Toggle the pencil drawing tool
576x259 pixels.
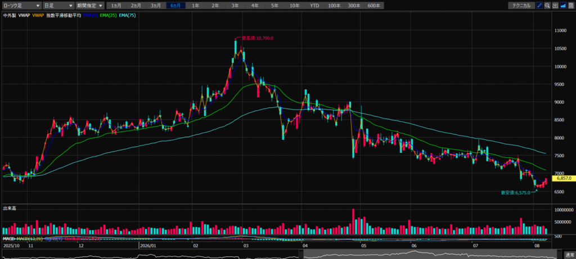click(x=539, y=6)
